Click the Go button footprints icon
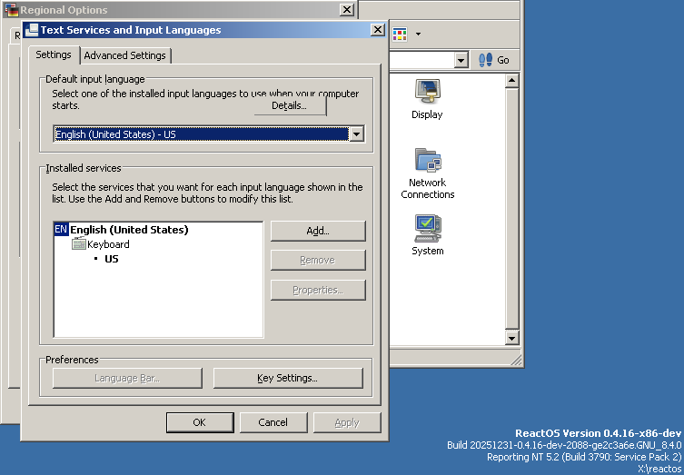Screen dimensions: 684x475 [485, 60]
